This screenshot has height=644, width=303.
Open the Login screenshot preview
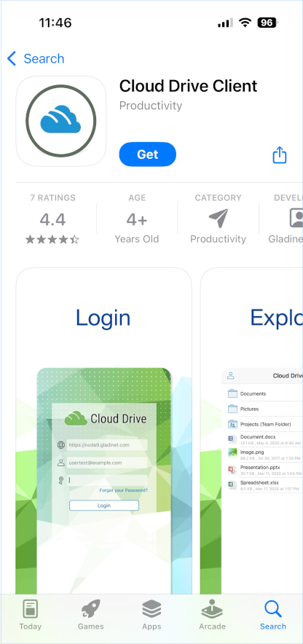pos(104,431)
